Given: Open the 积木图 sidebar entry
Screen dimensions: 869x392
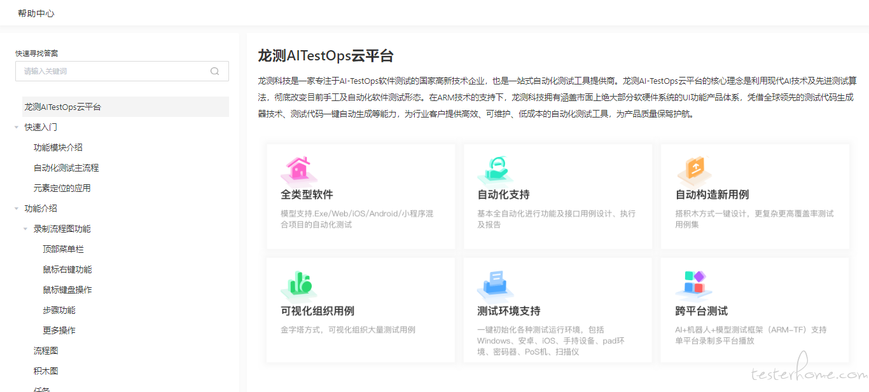Looking at the screenshot, I should tap(46, 371).
